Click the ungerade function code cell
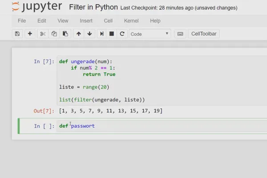This screenshot has height=178, width=267. 162,81
